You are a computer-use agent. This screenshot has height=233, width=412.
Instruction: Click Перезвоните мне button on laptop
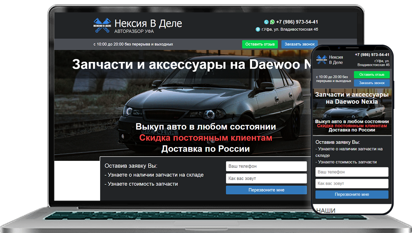point(266,190)
